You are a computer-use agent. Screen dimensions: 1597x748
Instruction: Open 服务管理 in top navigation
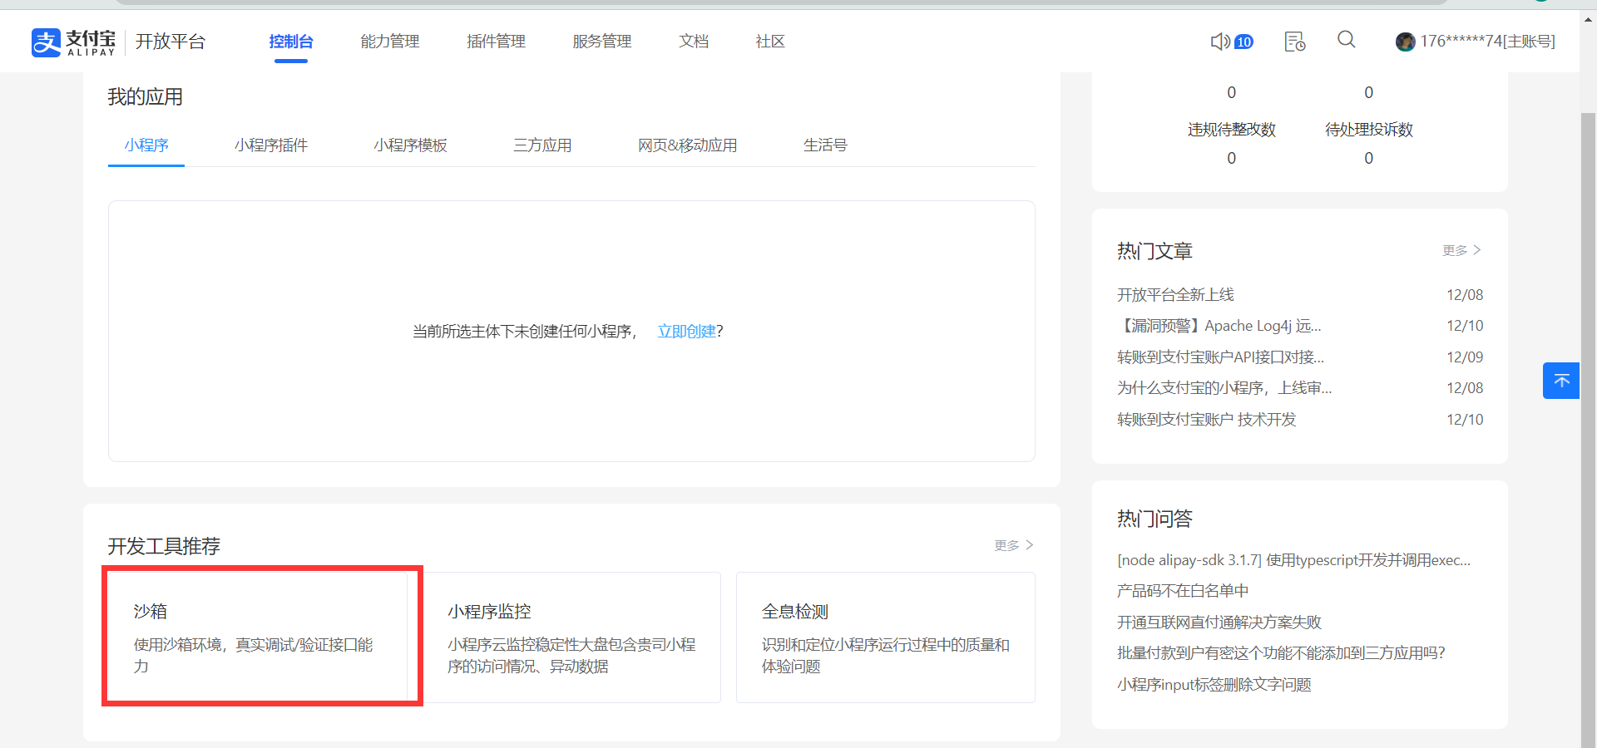(x=602, y=42)
